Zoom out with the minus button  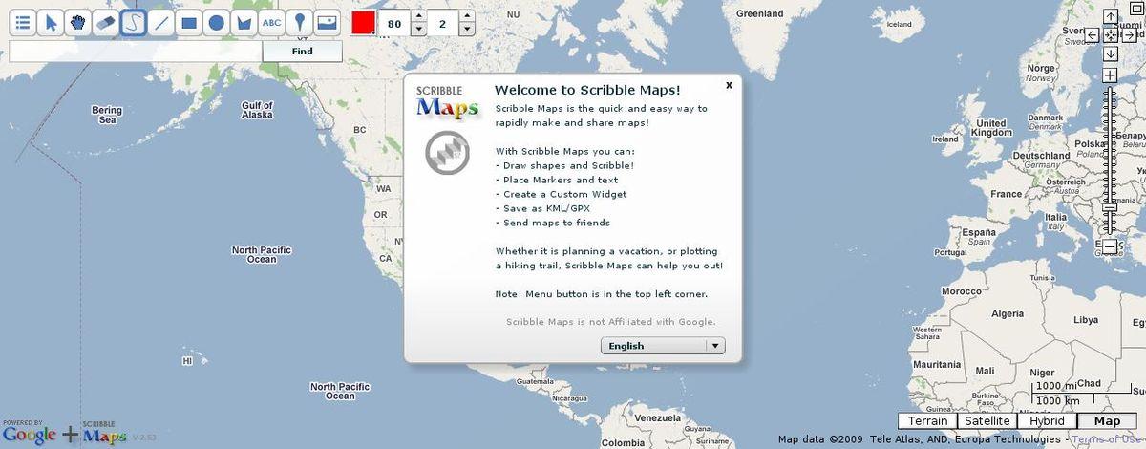(1110, 246)
